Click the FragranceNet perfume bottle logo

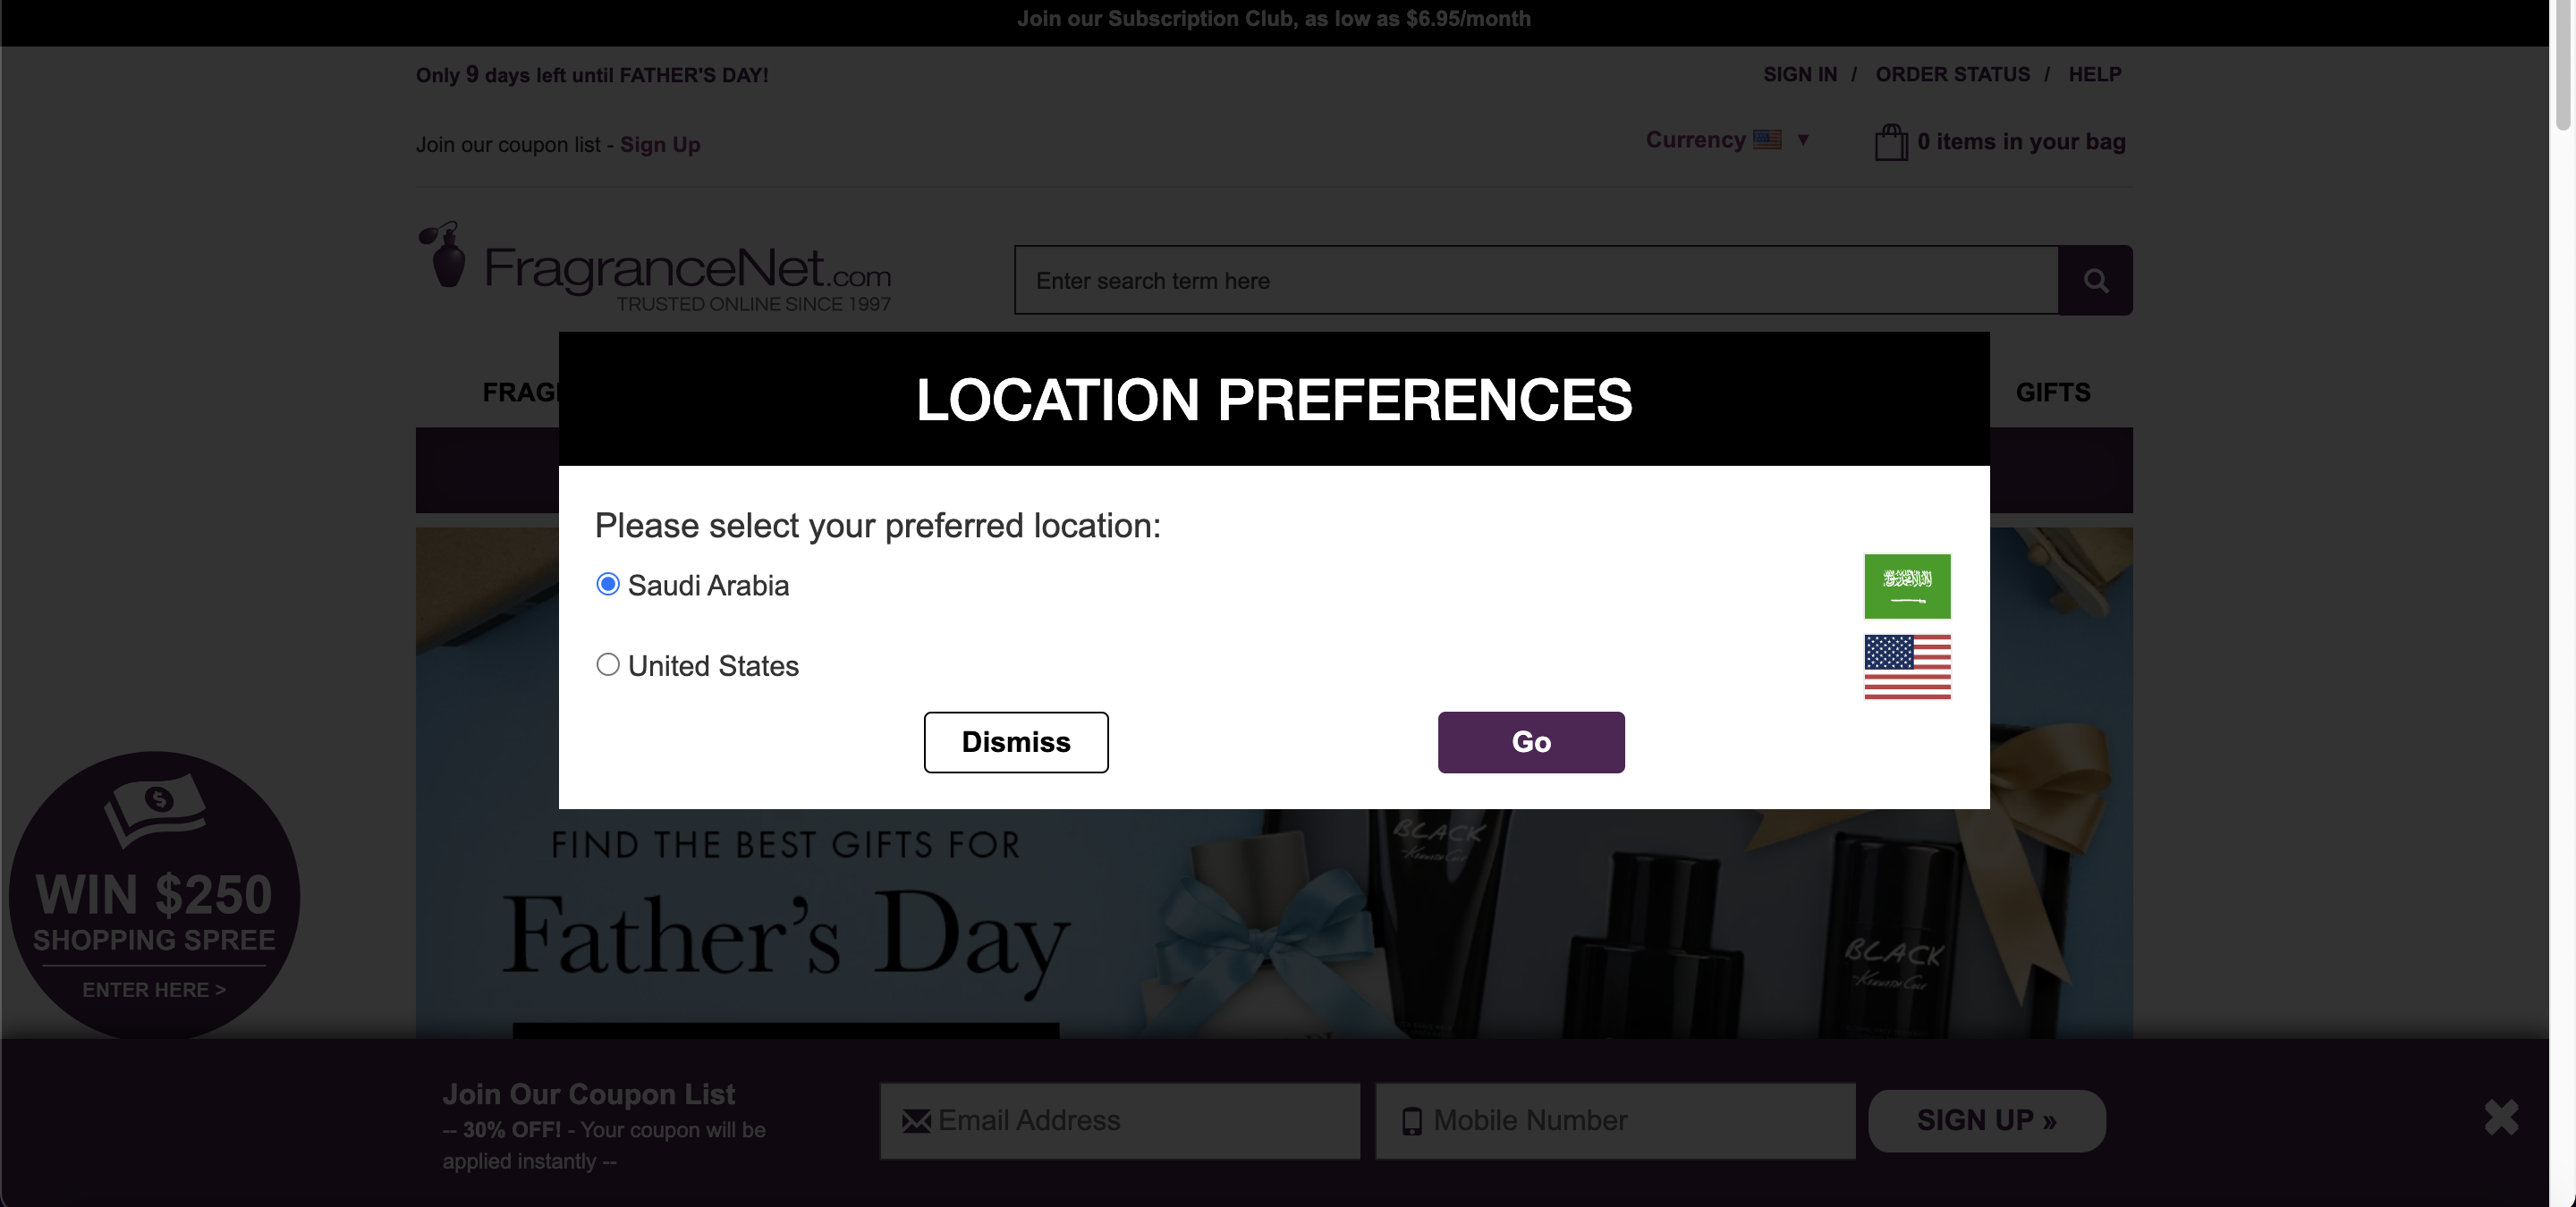[x=444, y=254]
